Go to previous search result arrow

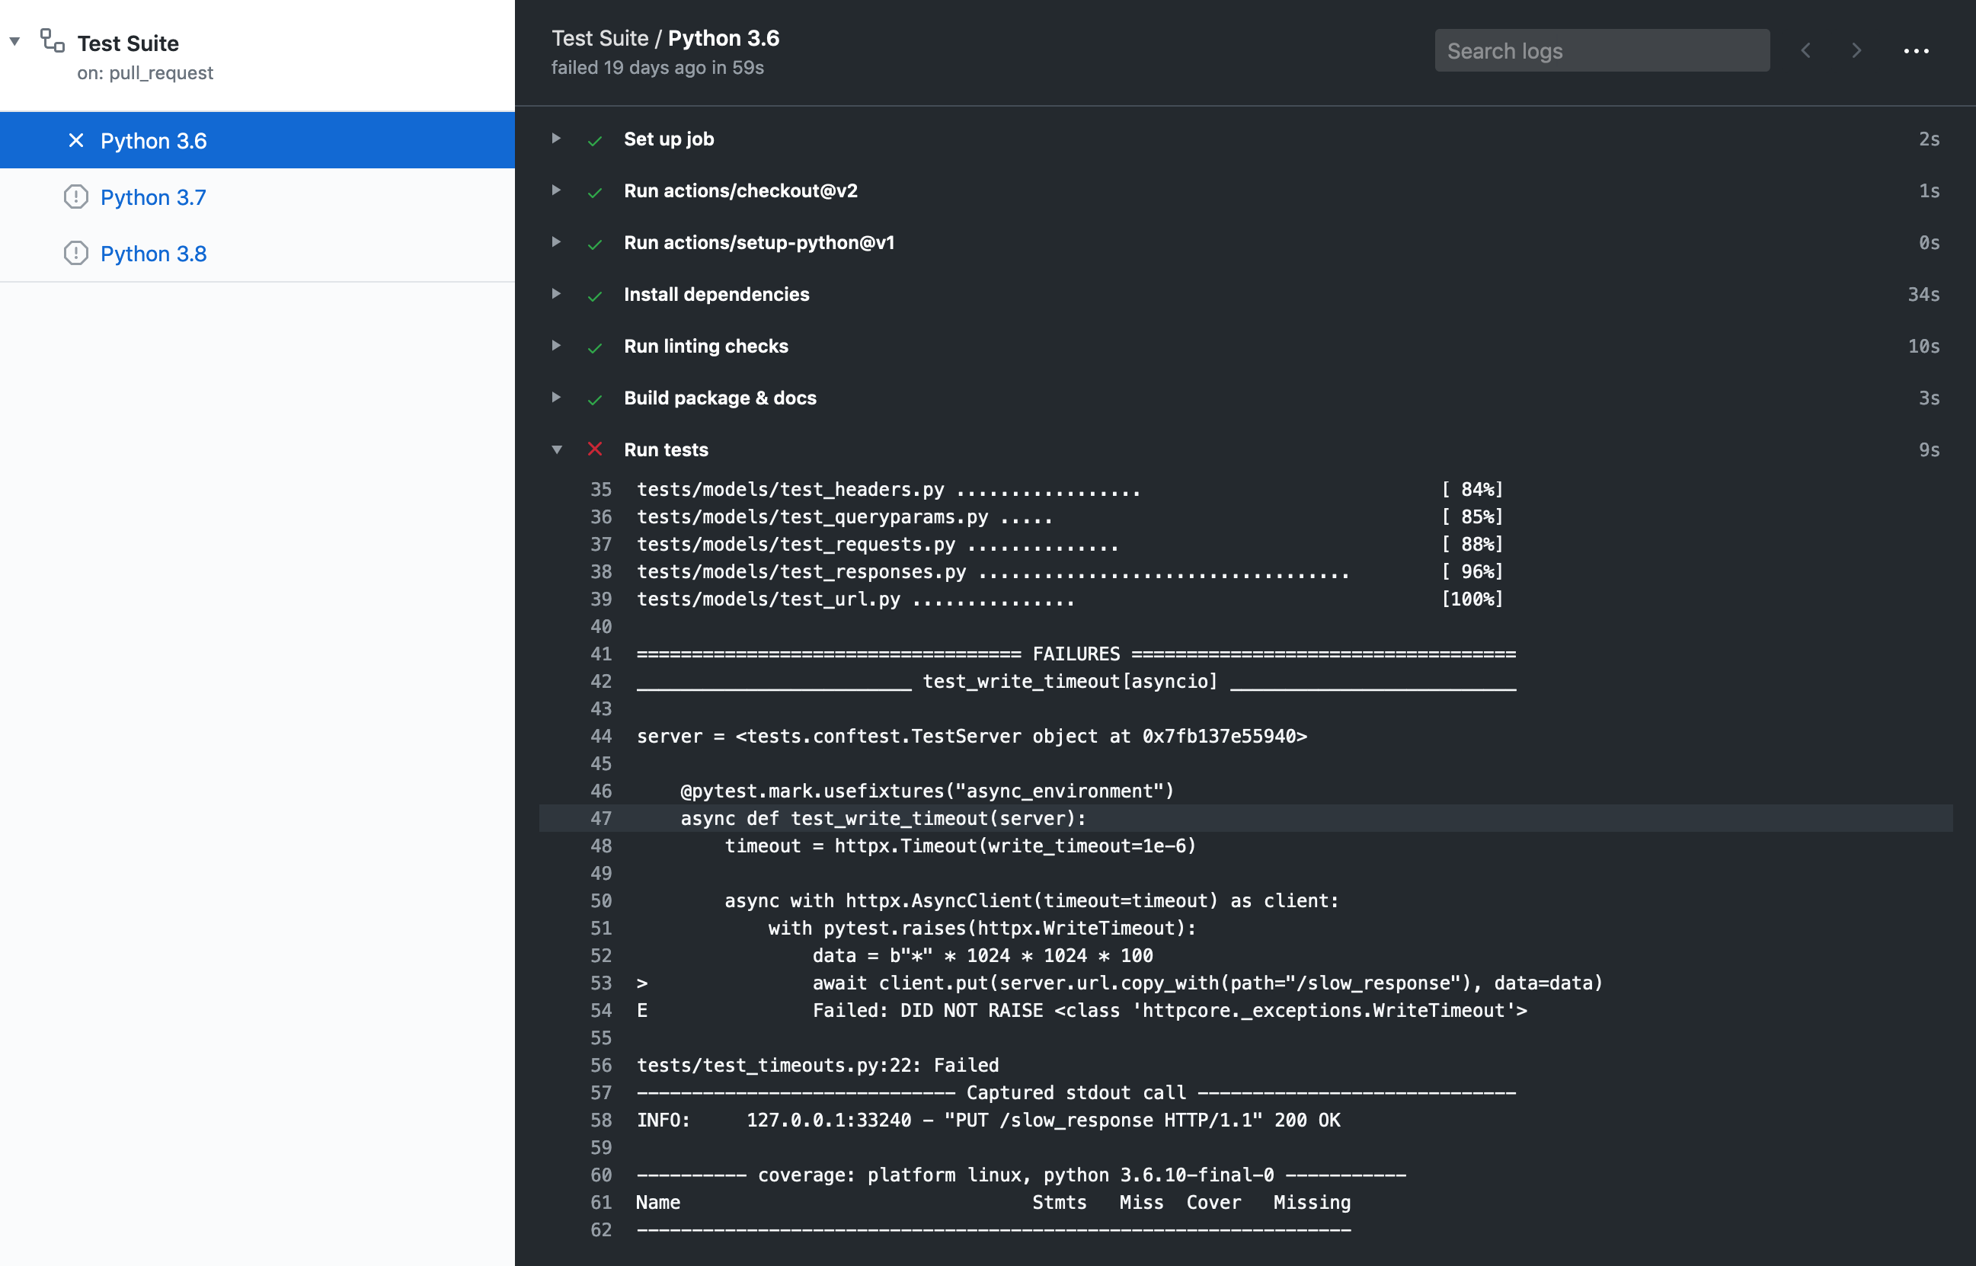click(1806, 50)
